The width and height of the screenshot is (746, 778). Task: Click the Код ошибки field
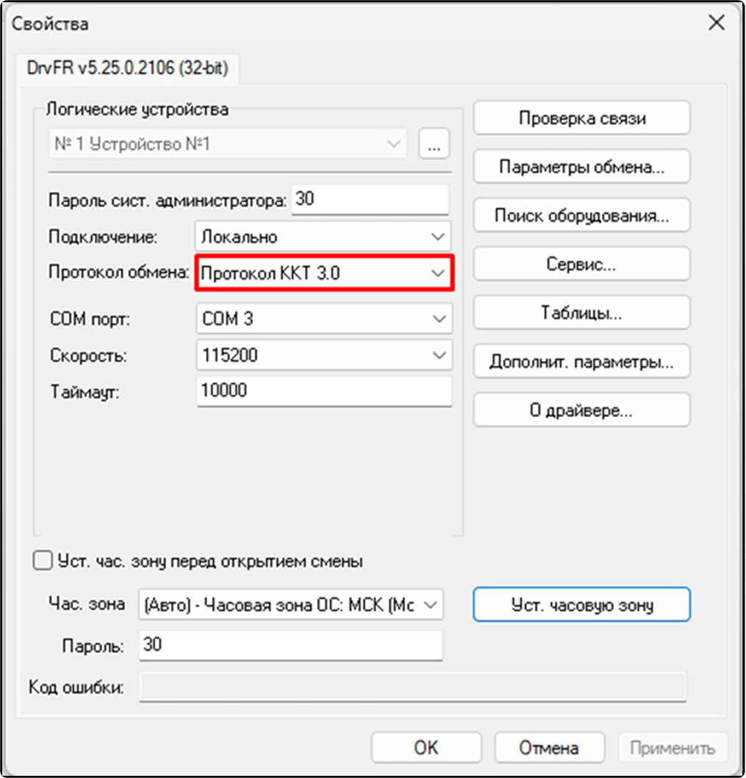pos(412,687)
